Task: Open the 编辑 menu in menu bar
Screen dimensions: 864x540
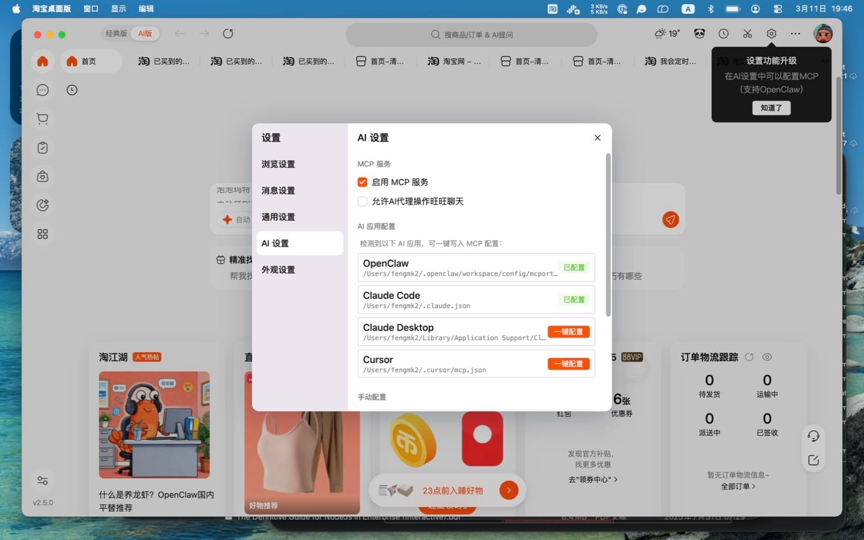Action: (146, 8)
